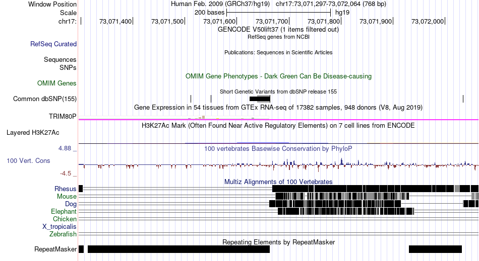This screenshot has height=261, width=479.
Task: Click the RepeatMasker track label
Action: tap(55, 249)
